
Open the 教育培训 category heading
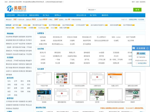pyautogui.click(x=10, y=98)
